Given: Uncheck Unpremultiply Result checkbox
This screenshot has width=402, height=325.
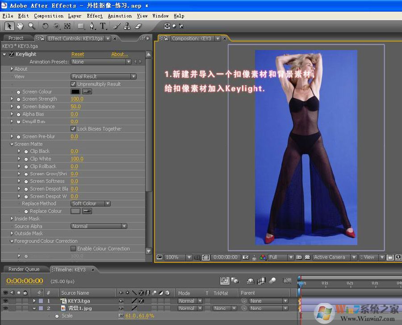Looking at the screenshot, I should 74,84.
